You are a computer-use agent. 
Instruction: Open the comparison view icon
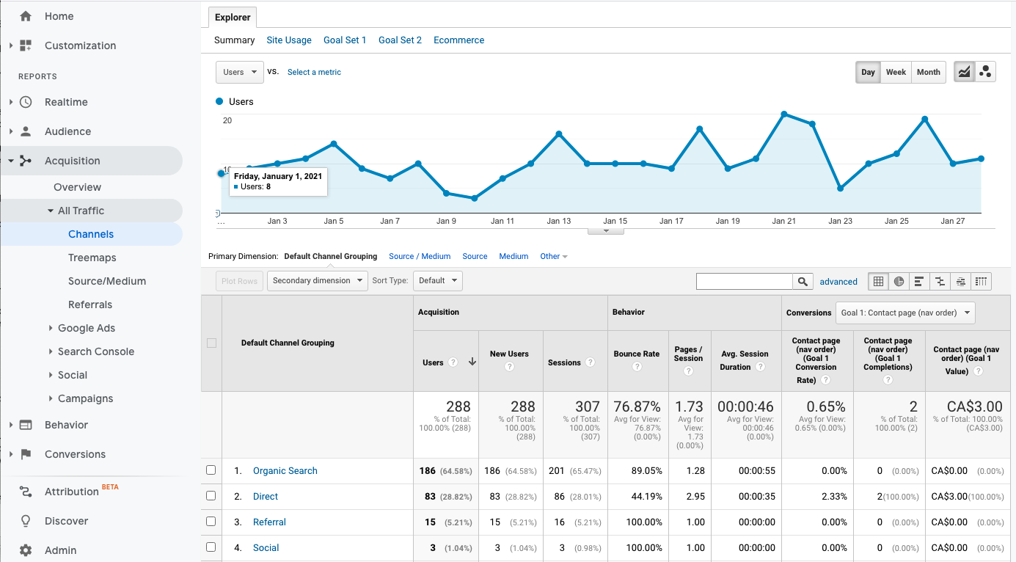pos(940,281)
